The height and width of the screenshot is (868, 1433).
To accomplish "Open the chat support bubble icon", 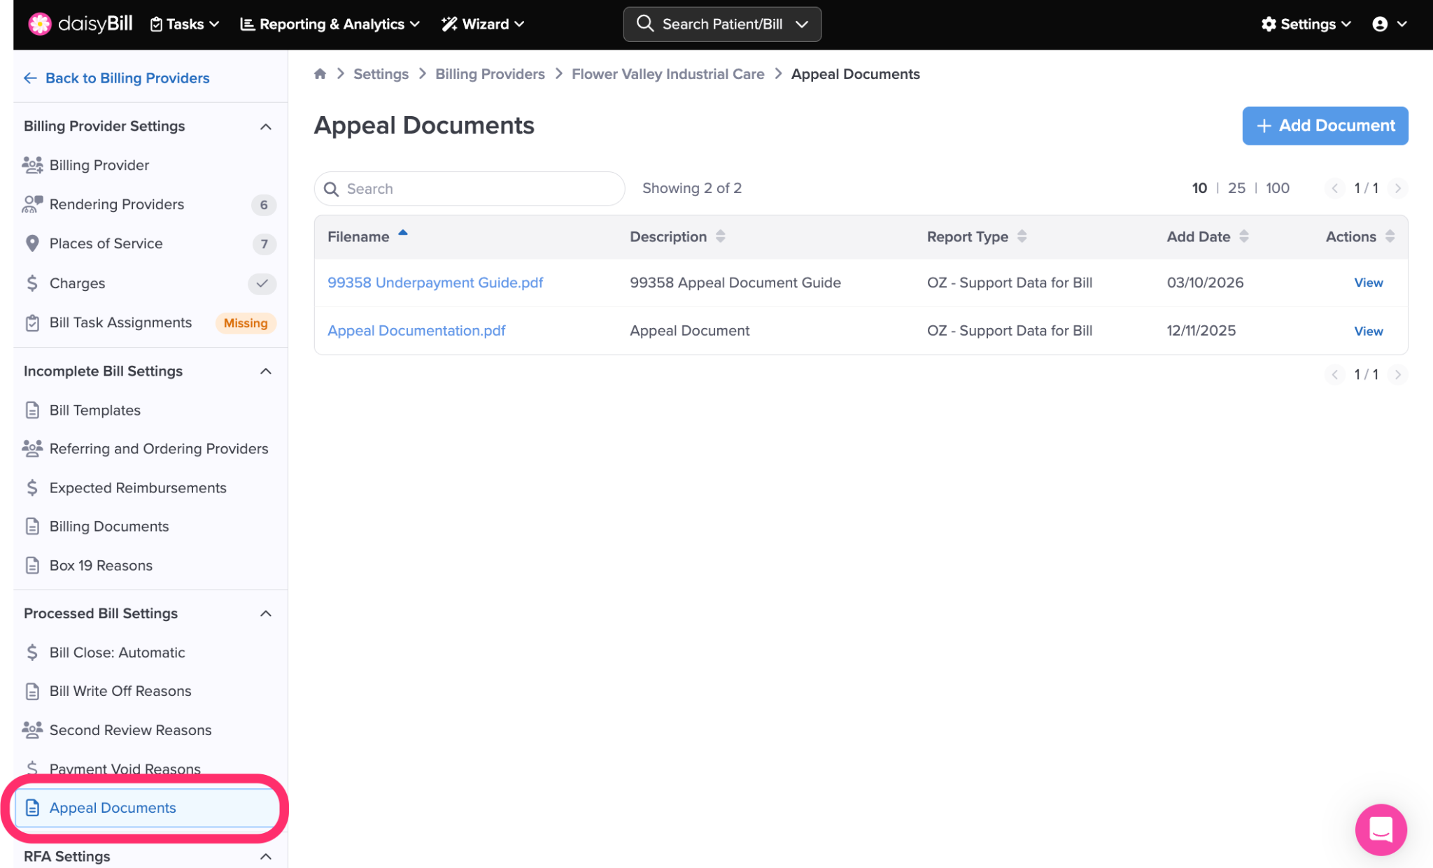I will (x=1380, y=830).
